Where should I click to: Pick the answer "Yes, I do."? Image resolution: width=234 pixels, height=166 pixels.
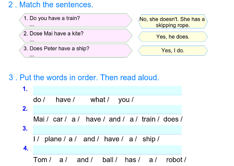click(173, 51)
